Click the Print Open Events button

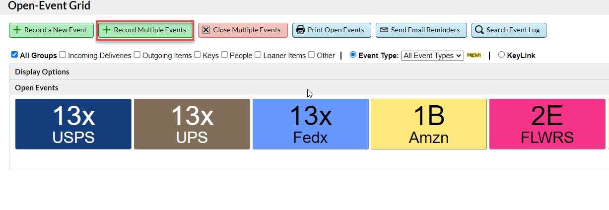331,30
